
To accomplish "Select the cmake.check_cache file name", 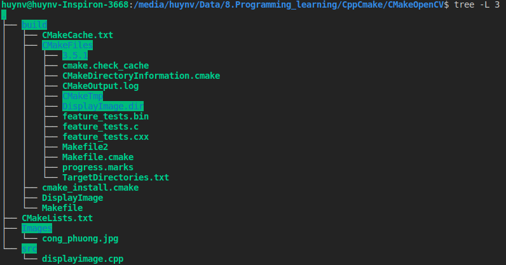I will click(106, 65).
